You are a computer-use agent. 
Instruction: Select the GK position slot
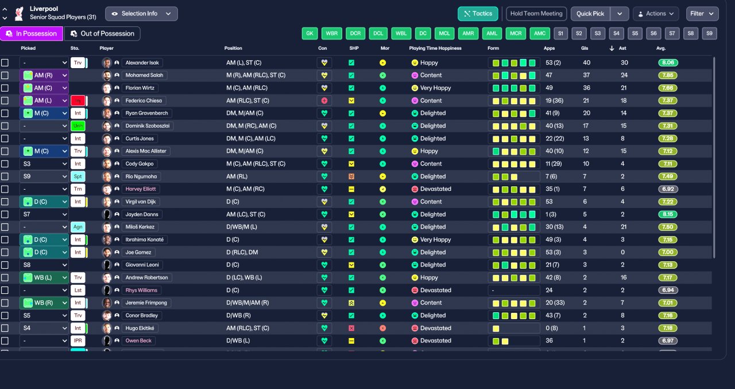tap(310, 33)
